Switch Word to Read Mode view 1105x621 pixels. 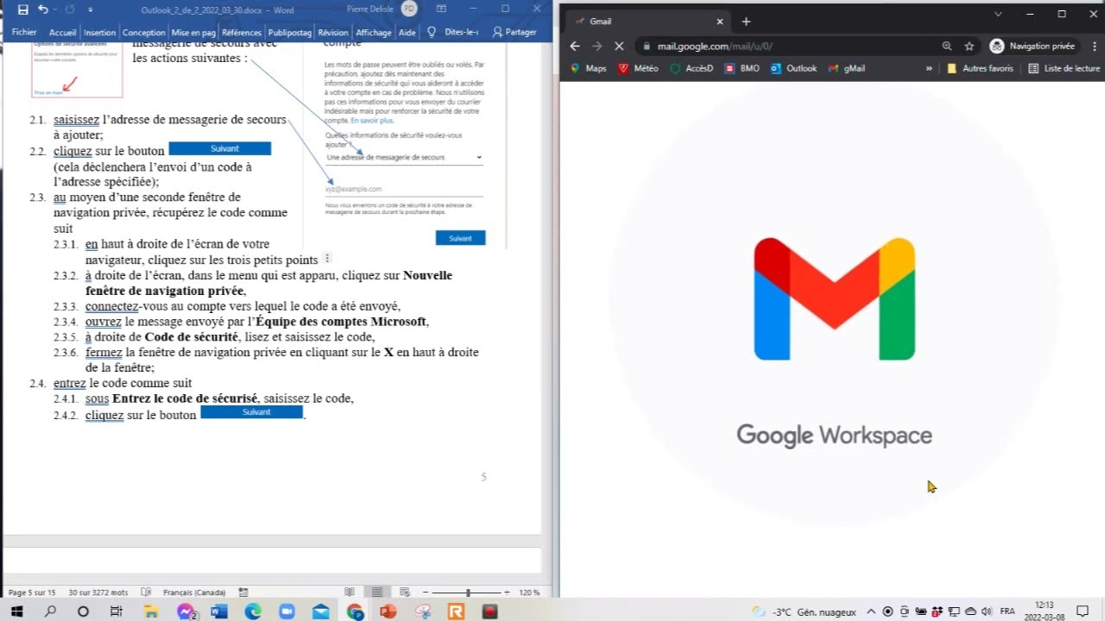pos(350,593)
